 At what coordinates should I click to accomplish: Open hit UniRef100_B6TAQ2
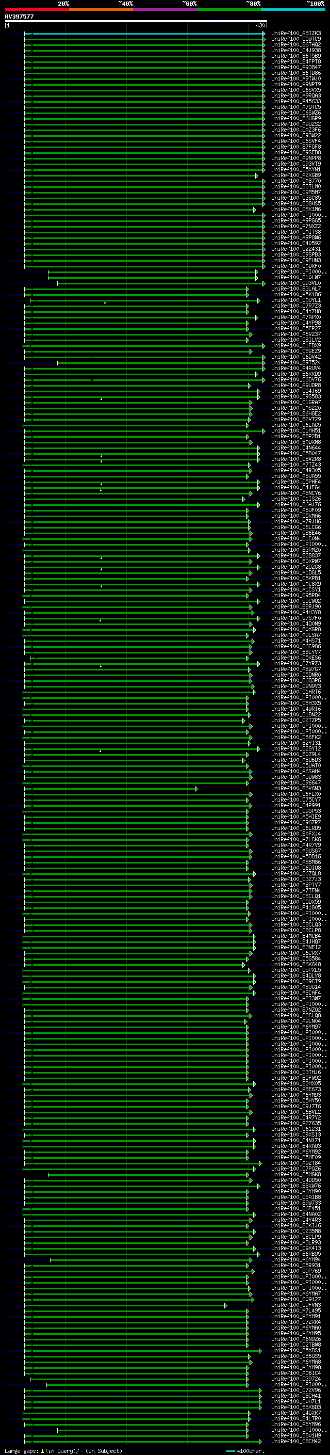(296, 44)
